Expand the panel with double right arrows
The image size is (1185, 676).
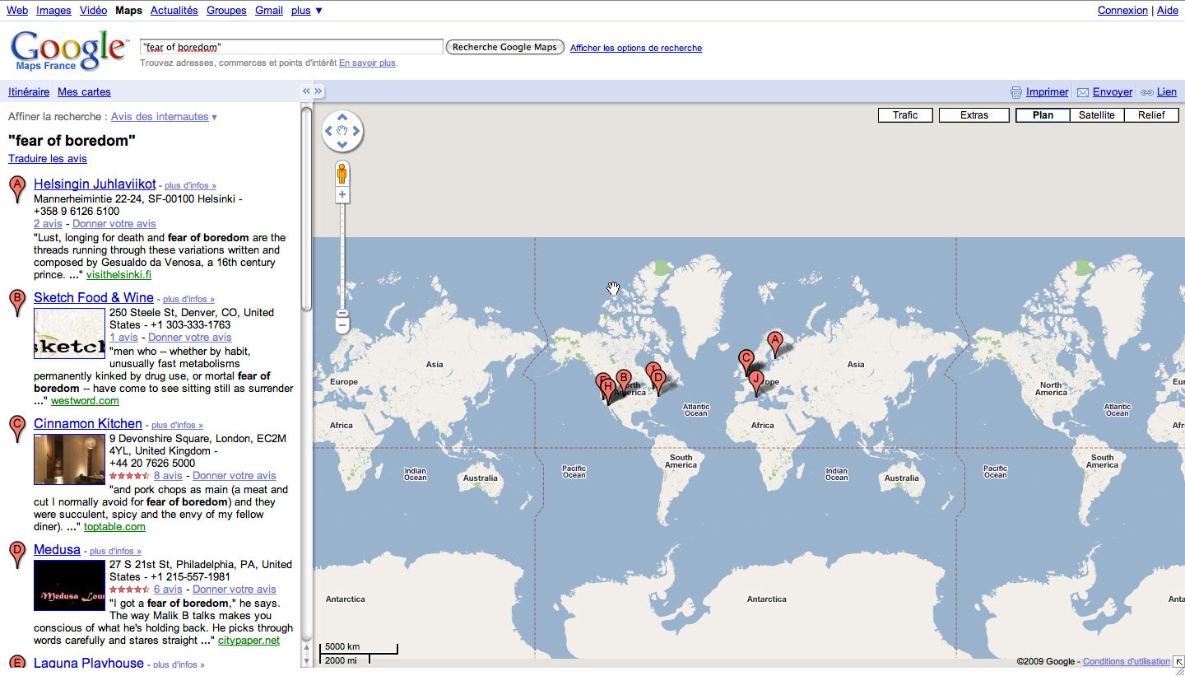coord(319,91)
